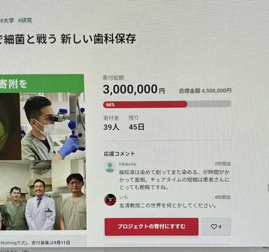
Task: Click the 目標金額 4,500,000円 text
Action: [205, 91]
